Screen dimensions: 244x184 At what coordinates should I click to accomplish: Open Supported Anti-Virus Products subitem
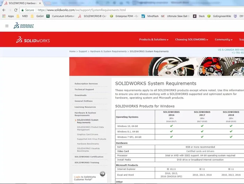pyautogui.click(x=91, y=139)
